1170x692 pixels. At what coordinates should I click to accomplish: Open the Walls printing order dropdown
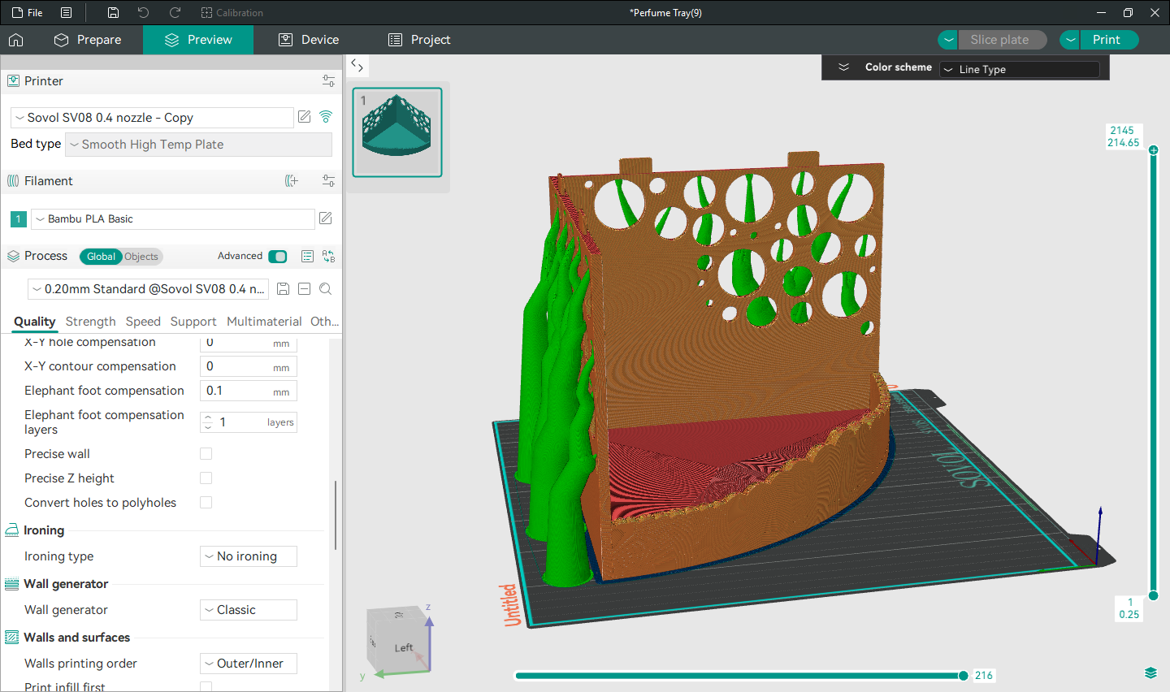(x=249, y=664)
